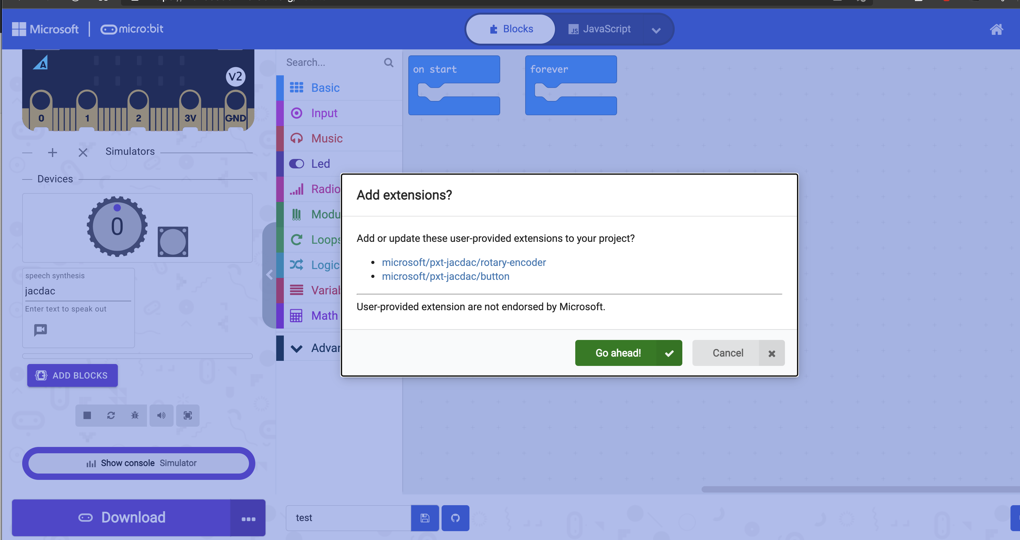1020x540 pixels.
Task: Mute the simulator sound
Action: [x=161, y=415]
